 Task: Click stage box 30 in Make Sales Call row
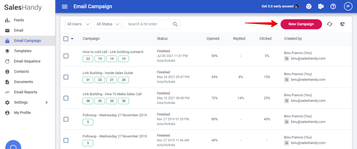point(124,101)
